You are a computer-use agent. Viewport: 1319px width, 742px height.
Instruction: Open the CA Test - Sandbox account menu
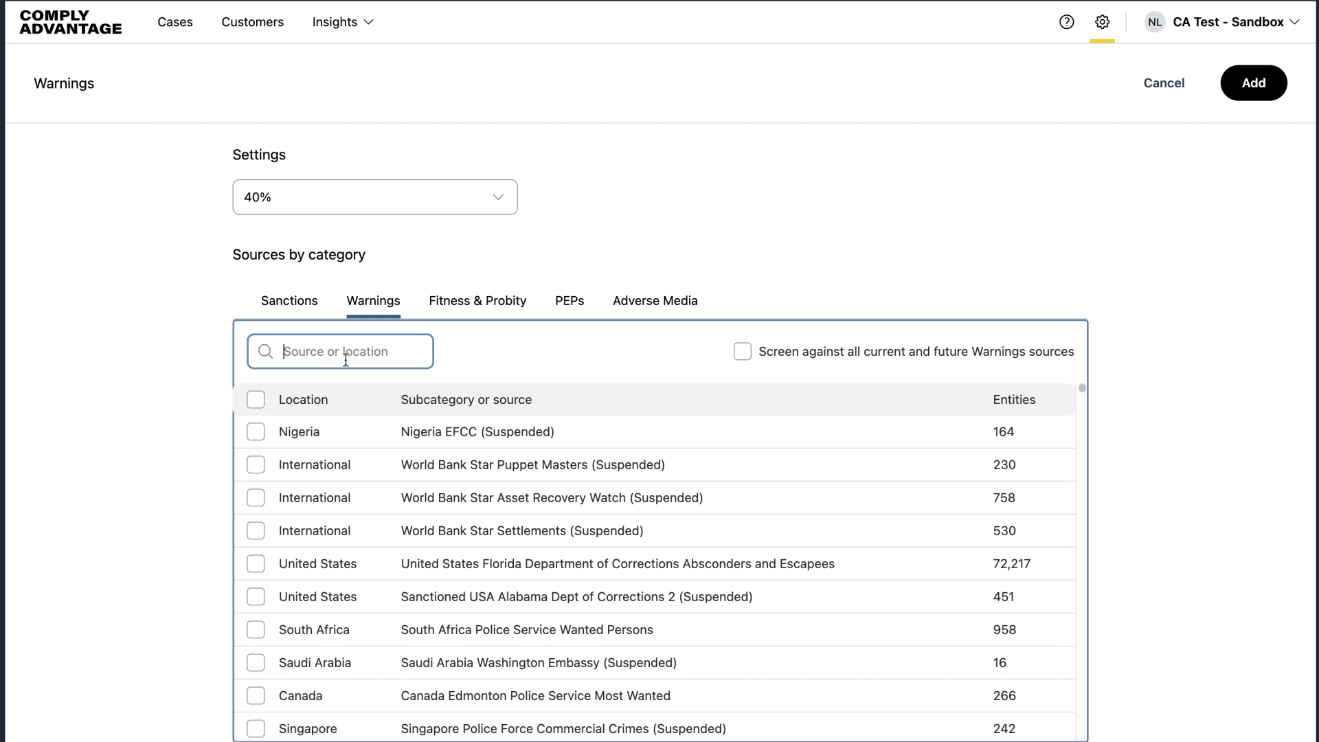[x=1235, y=22]
